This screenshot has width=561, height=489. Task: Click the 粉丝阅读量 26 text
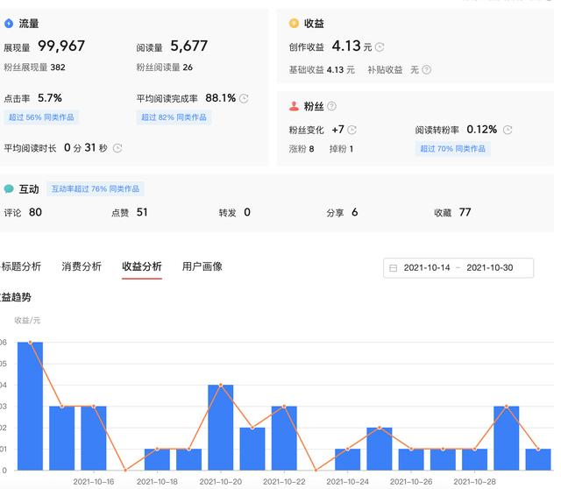click(165, 67)
